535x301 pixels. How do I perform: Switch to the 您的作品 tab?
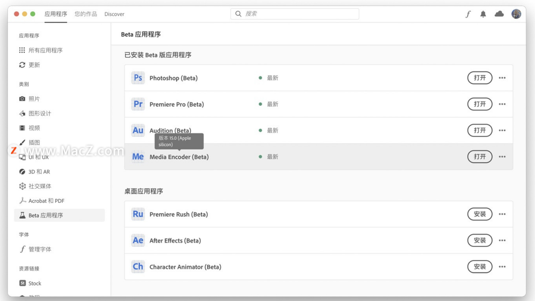click(x=86, y=14)
